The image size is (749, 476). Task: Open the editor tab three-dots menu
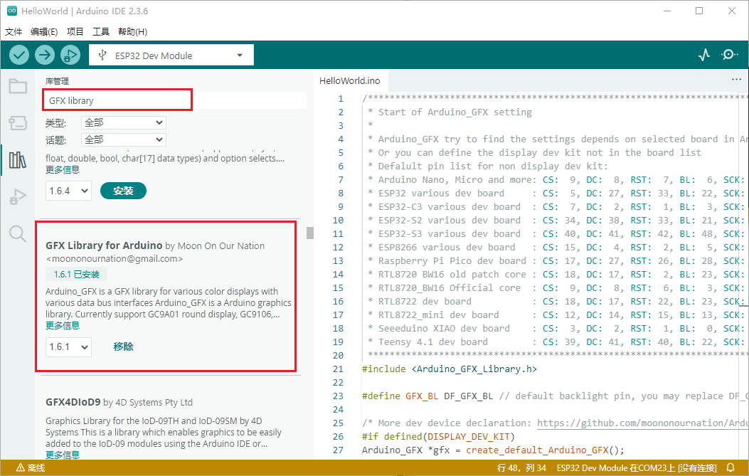click(x=736, y=80)
